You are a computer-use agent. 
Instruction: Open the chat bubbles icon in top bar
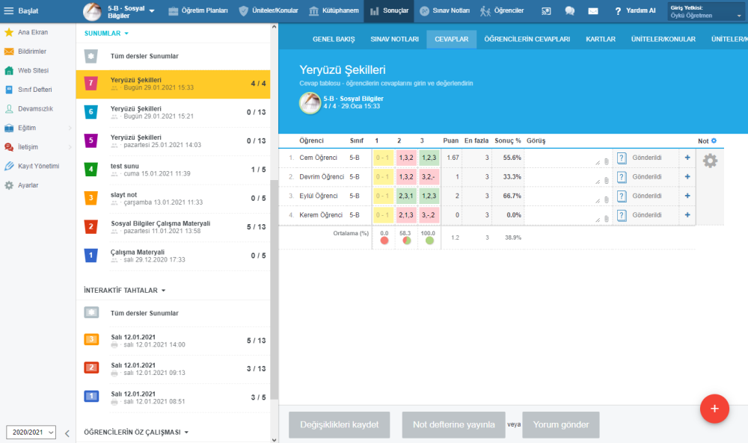click(569, 10)
